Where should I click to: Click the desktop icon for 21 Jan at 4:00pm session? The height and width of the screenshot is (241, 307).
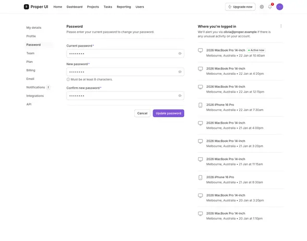click(201, 123)
